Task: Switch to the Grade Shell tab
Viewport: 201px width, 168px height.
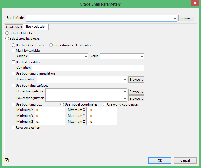Action: pyautogui.click(x=14, y=27)
